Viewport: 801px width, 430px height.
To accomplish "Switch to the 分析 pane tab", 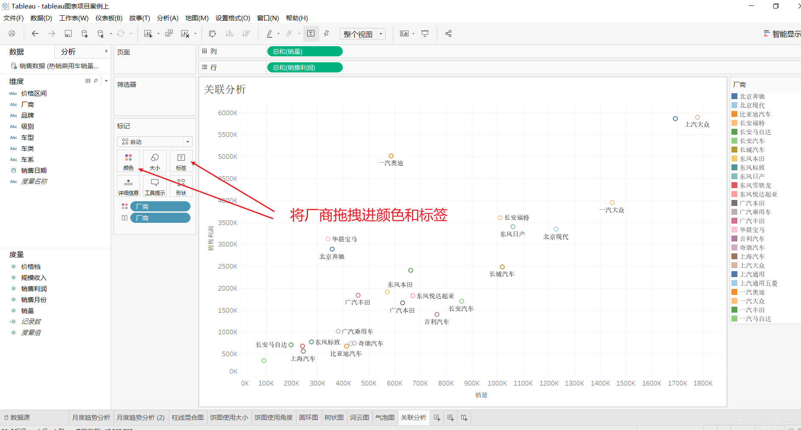I will [x=68, y=52].
